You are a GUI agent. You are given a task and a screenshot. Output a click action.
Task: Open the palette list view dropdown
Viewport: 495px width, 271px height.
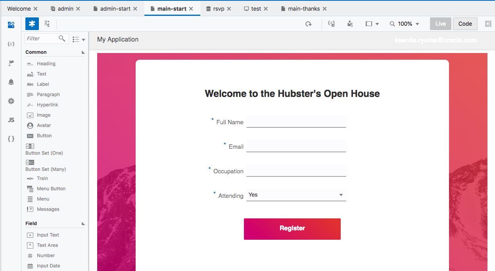click(x=79, y=39)
